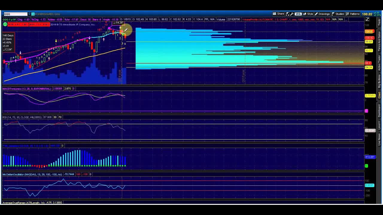
Task: Click the ellipsis to show more study values
Action: (346, 19)
